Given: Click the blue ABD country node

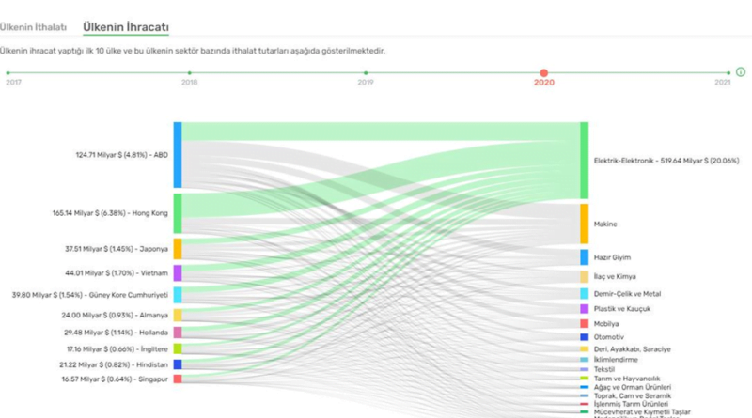Looking at the screenshot, I should click(x=178, y=154).
